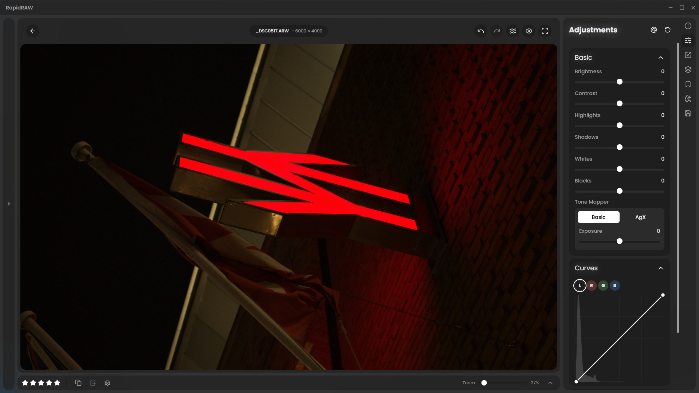The image size is (699, 393).
Task: Open the crop panel in the sidebar
Action: (688, 55)
